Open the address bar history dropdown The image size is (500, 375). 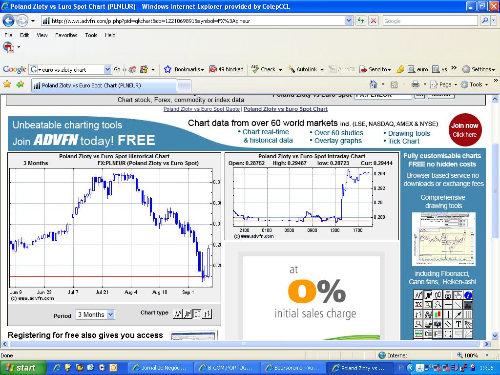349,21
